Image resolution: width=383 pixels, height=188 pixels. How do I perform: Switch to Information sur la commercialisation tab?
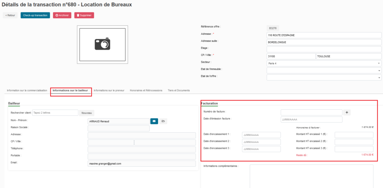27,91
